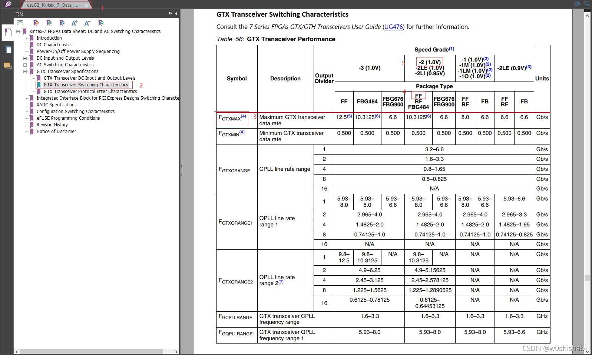This screenshot has height=355, width=592.
Task: Decrease bookmark font size with A-
Action: coord(87,23)
